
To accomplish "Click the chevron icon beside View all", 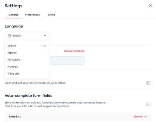I will 146,117.
